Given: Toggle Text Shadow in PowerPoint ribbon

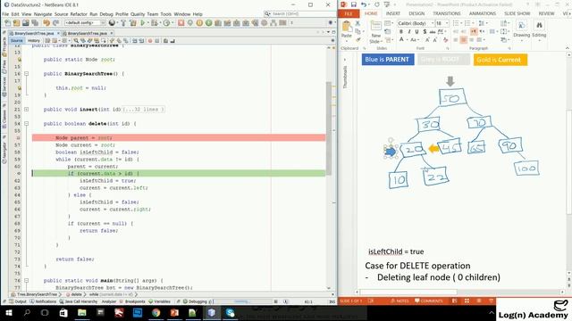Looking at the screenshot, I should (x=425, y=32).
